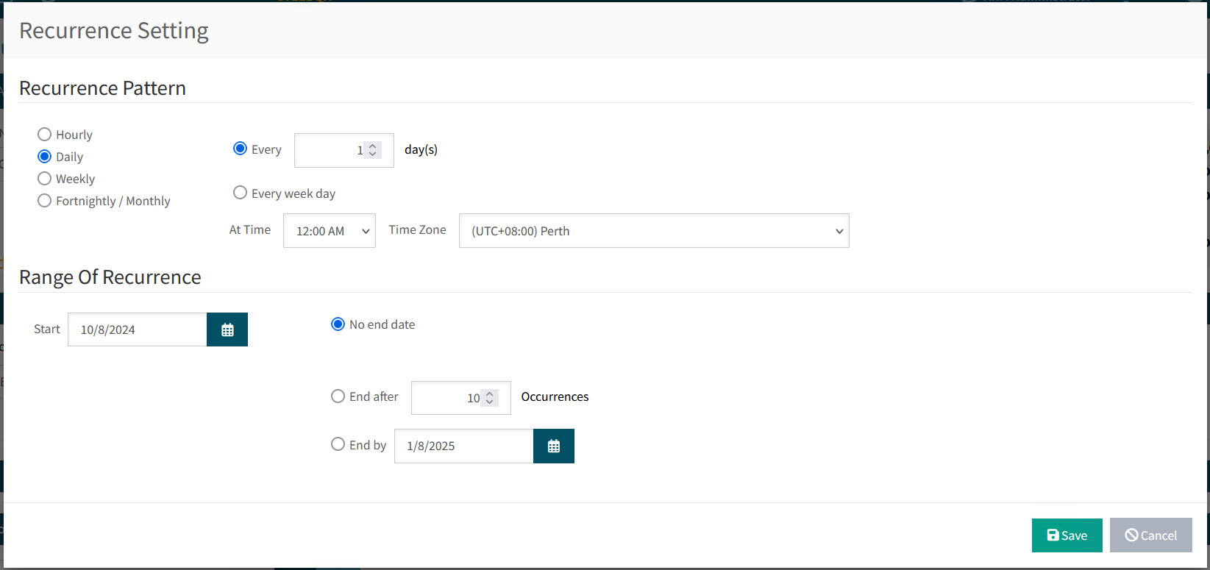
Task: Increase the Every day(s) value
Action: pyautogui.click(x=373, y=146)
